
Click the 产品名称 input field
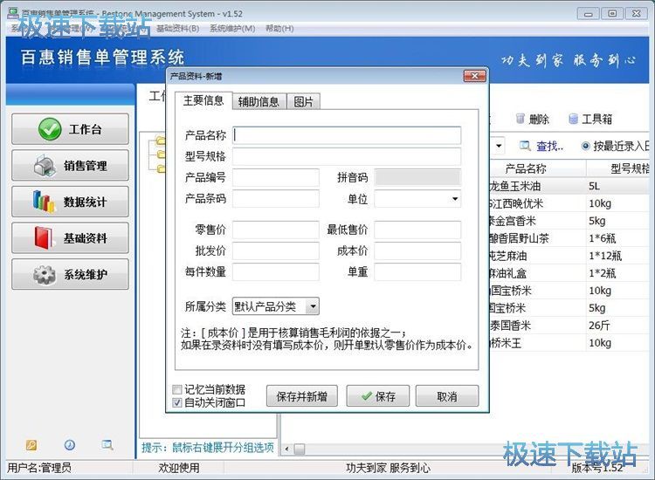coord(347,135)
